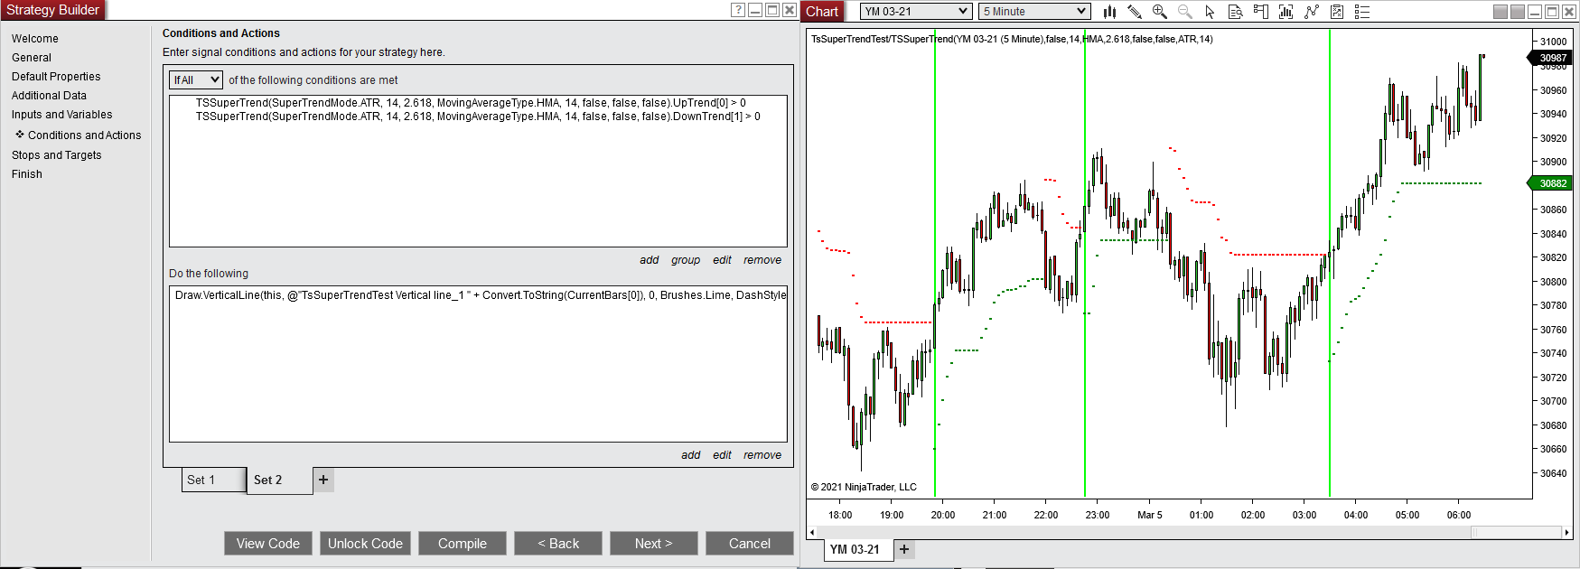Go to the Additional Data step
The image size is (1580, 569).
click(49, 96)
